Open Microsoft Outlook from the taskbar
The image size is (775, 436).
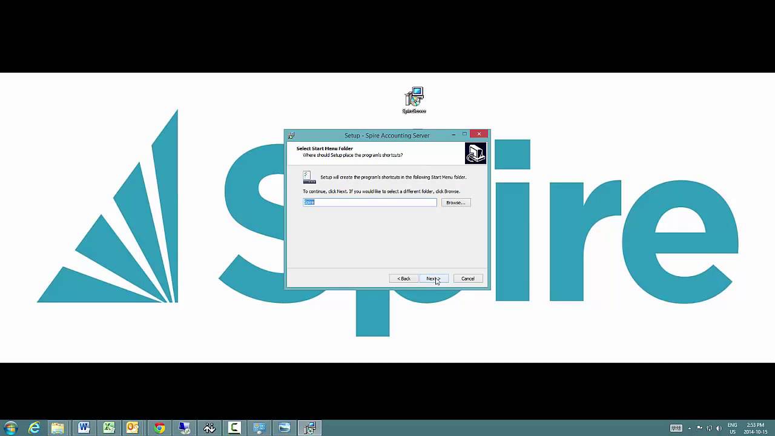(134, 428)
